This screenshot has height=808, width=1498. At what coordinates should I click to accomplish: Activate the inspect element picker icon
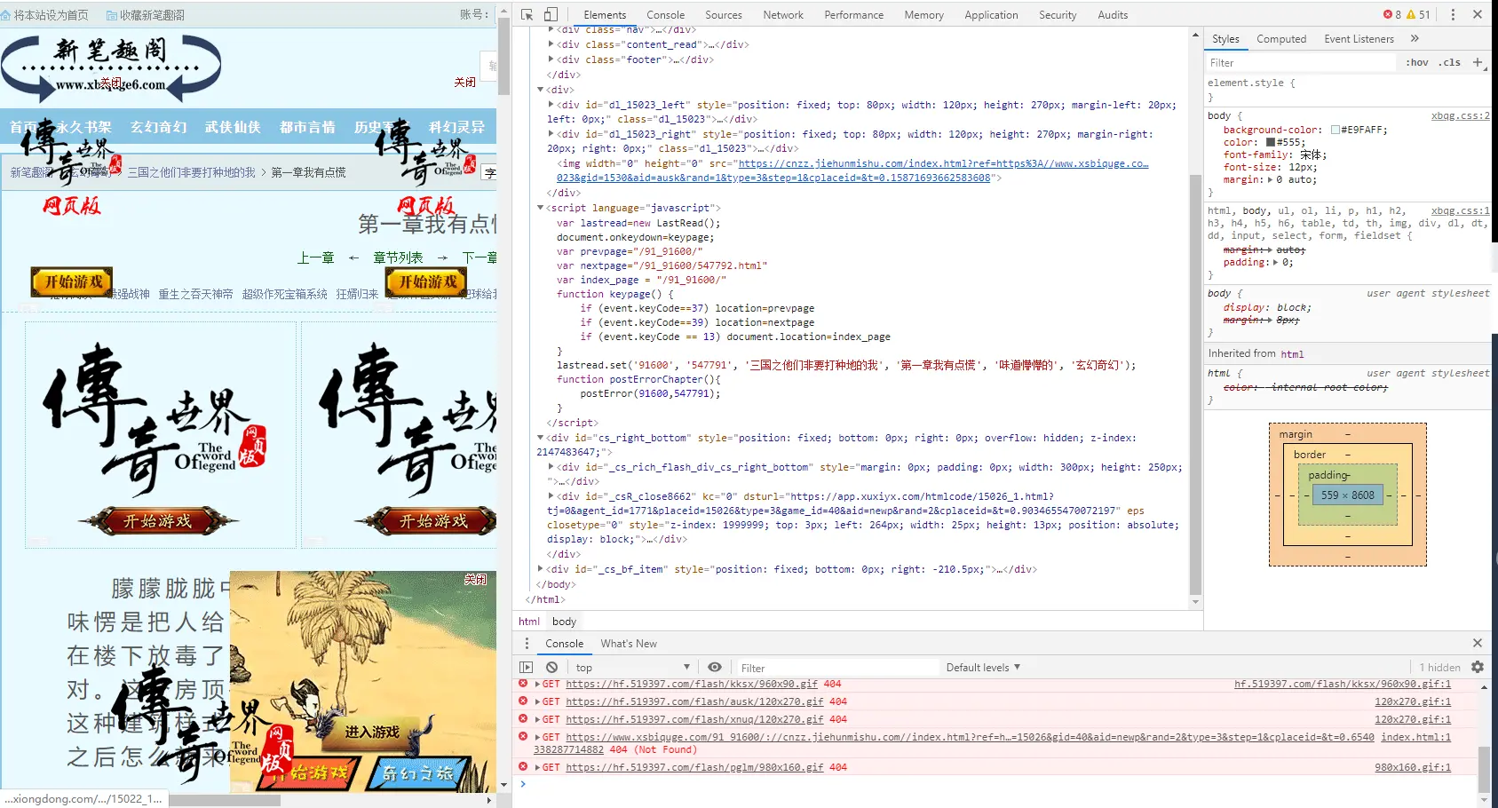point(527,14)
